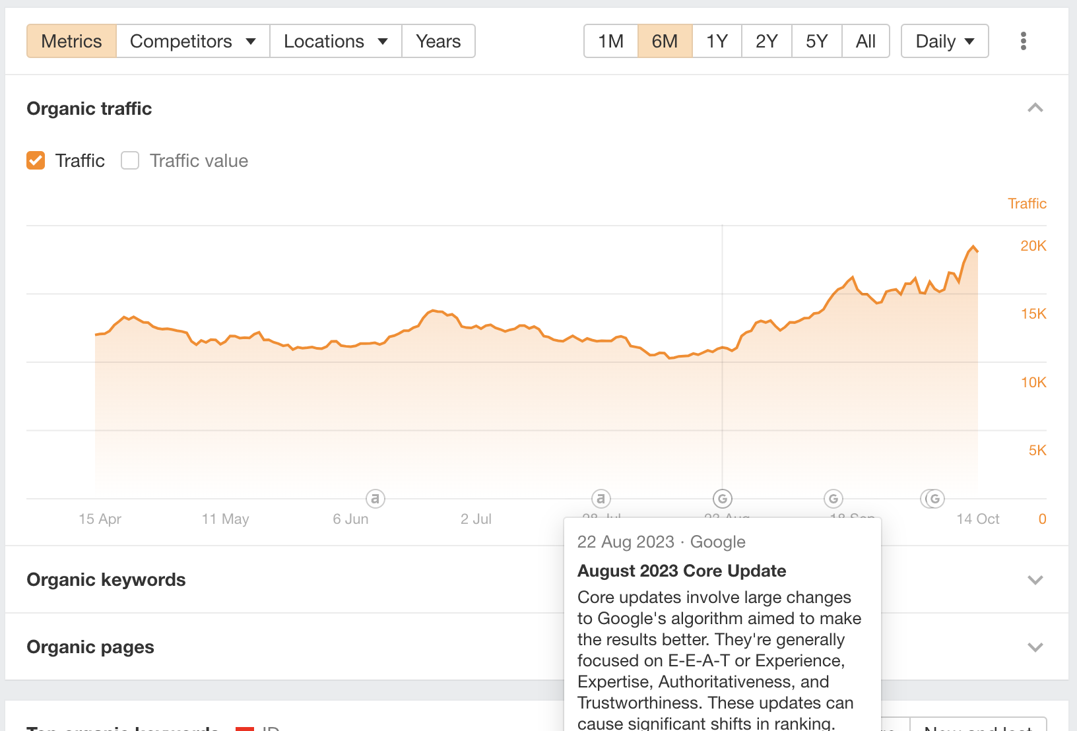The height and width of the screenshot is (731, 1077).
Task: Open the Daily granularity dropdown
Action: coord(944,41)
